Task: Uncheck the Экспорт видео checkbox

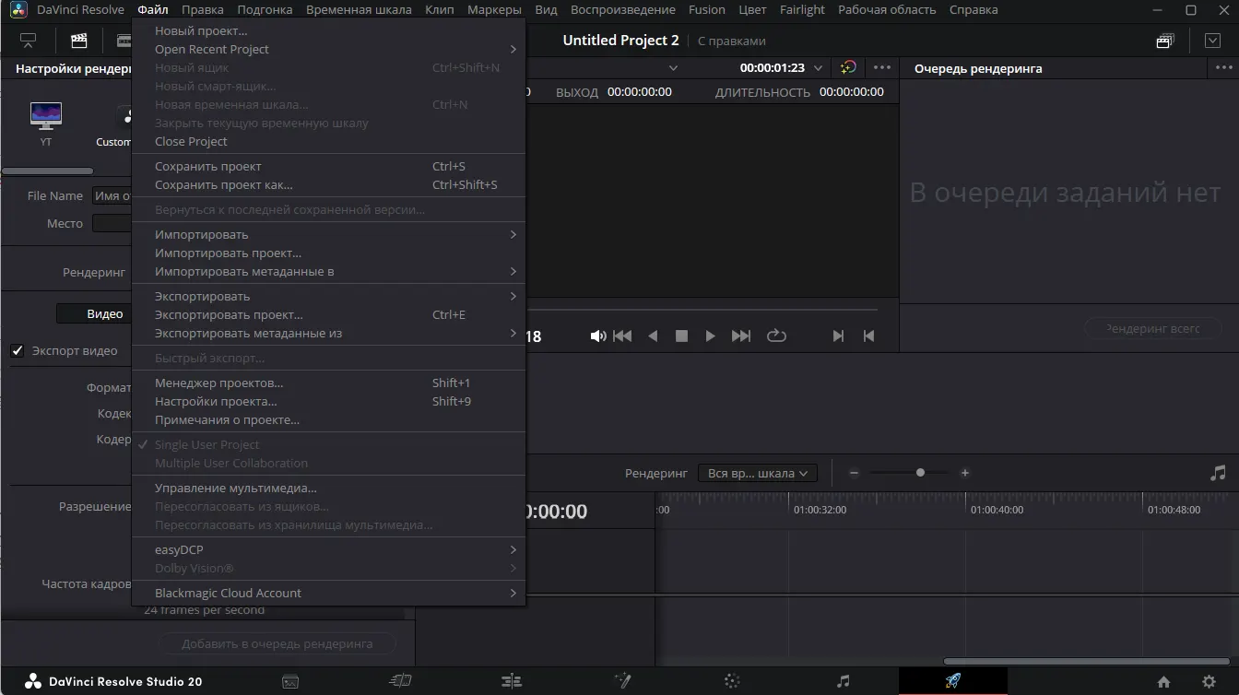Action: [18, 351]
